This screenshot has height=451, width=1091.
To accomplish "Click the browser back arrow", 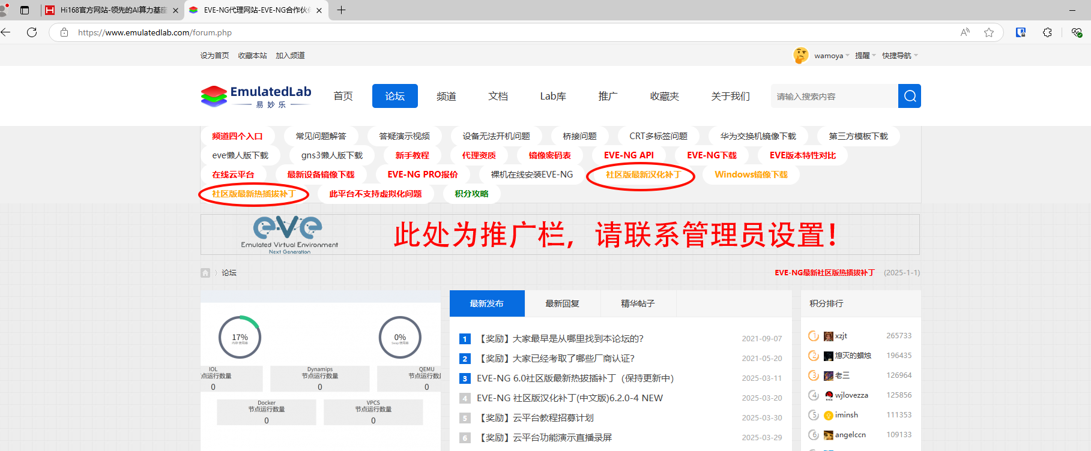I will (x=6, y=32).
